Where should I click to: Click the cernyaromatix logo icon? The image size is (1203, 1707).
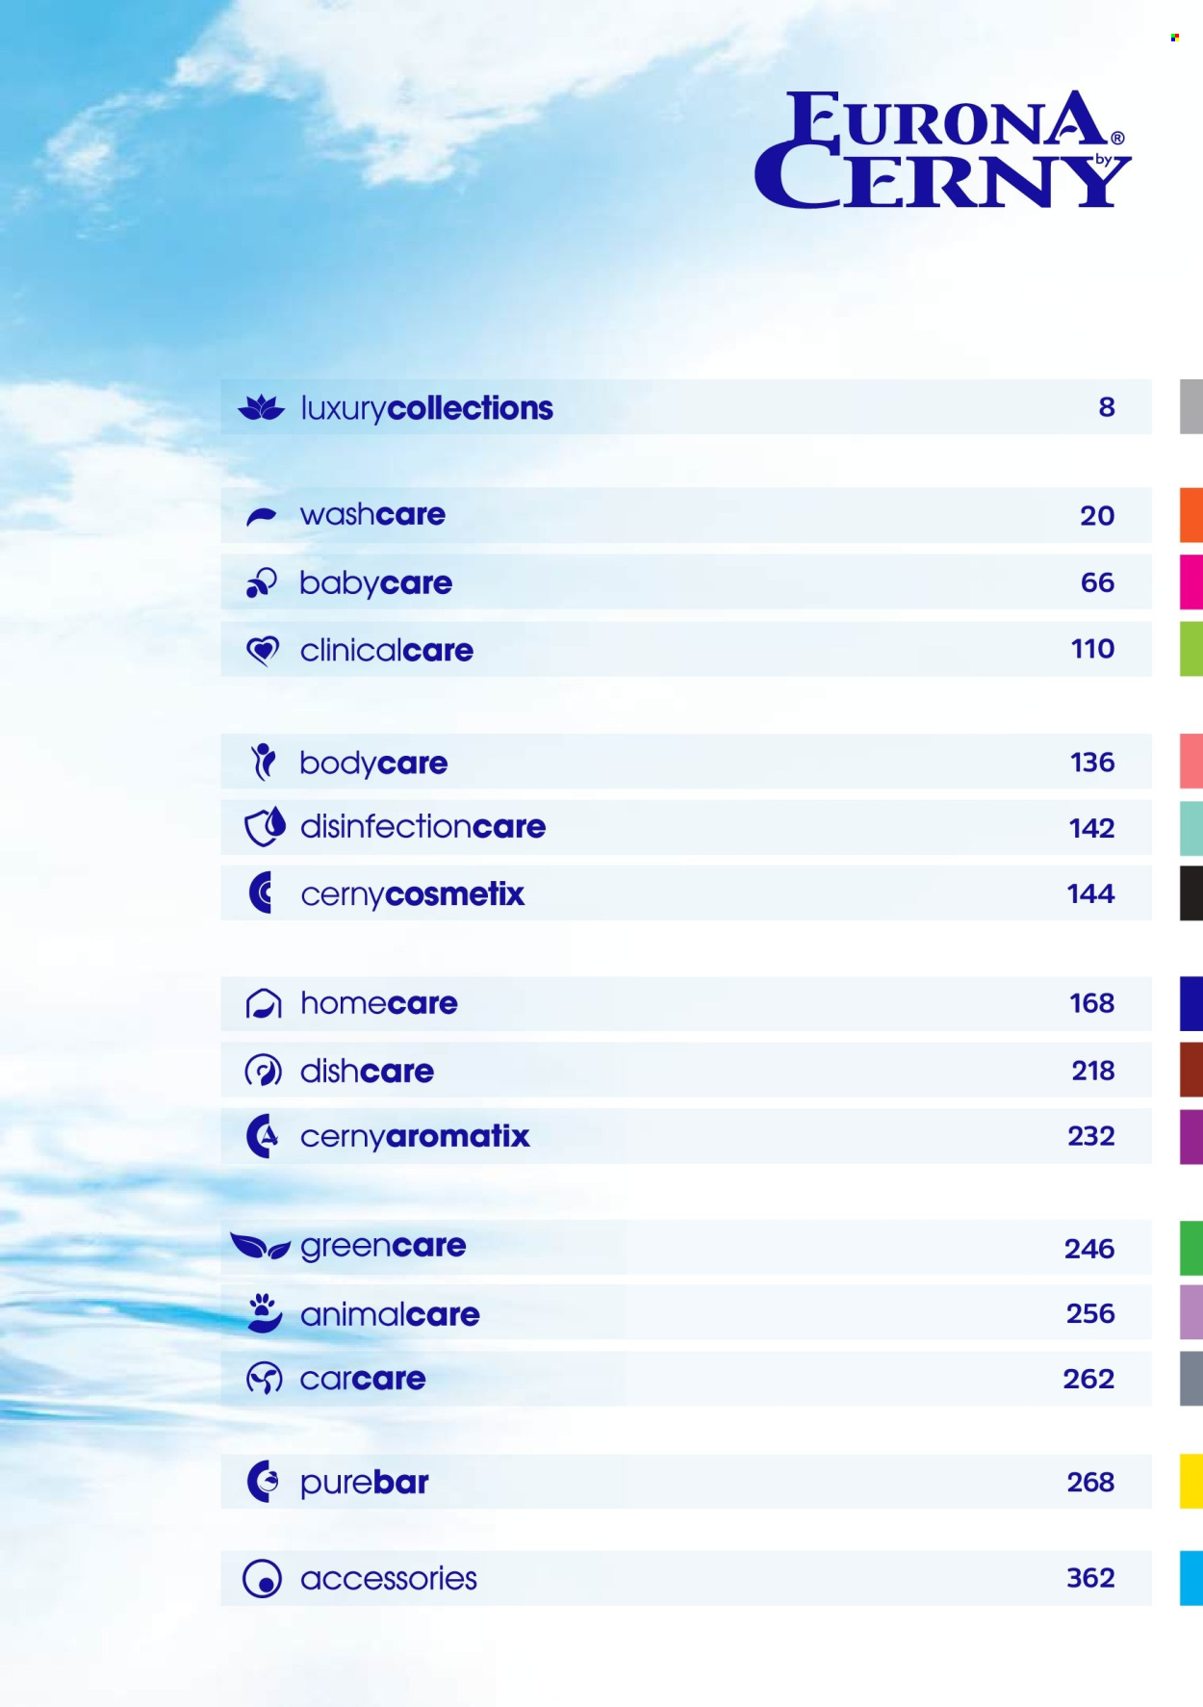click(263, 1136)
